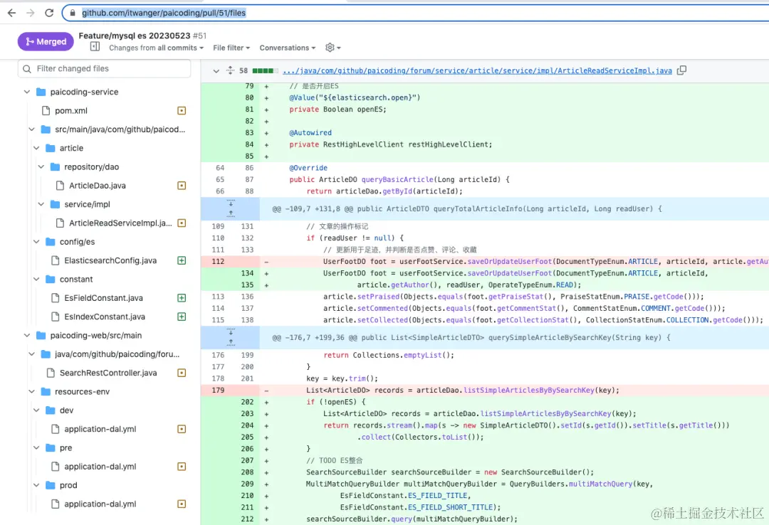Collapse the service/impl folder

(x=41, y=204)
